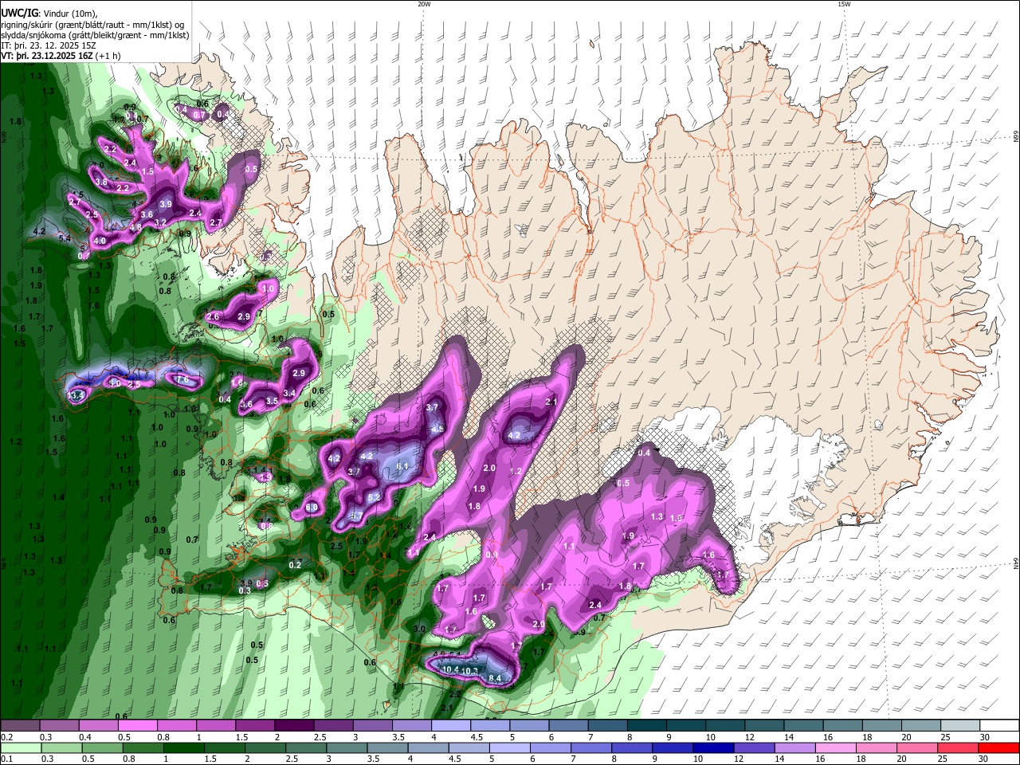Click the 5.2 snowfall value on the map
1020x765 pixels.
pos(375,497)
